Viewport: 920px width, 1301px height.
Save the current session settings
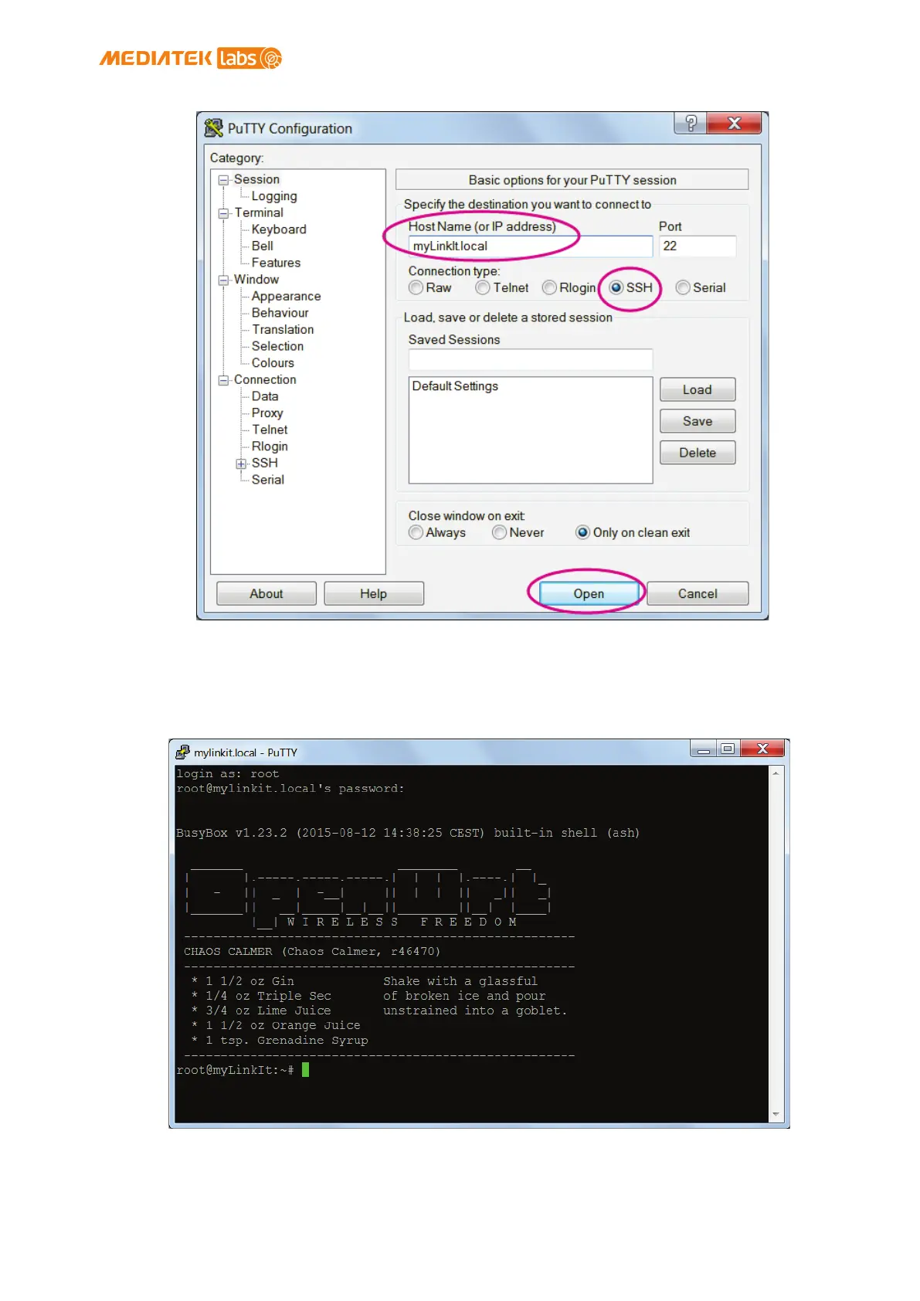coord(698,421)
